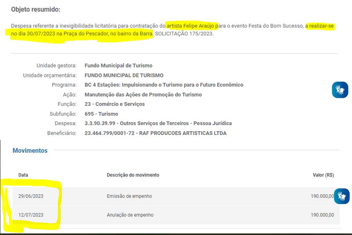Select the 190.000,00 value in the Anulação de empenho row
The width and height of the screenshot is (352, 235).
click(x=322, y=215)
